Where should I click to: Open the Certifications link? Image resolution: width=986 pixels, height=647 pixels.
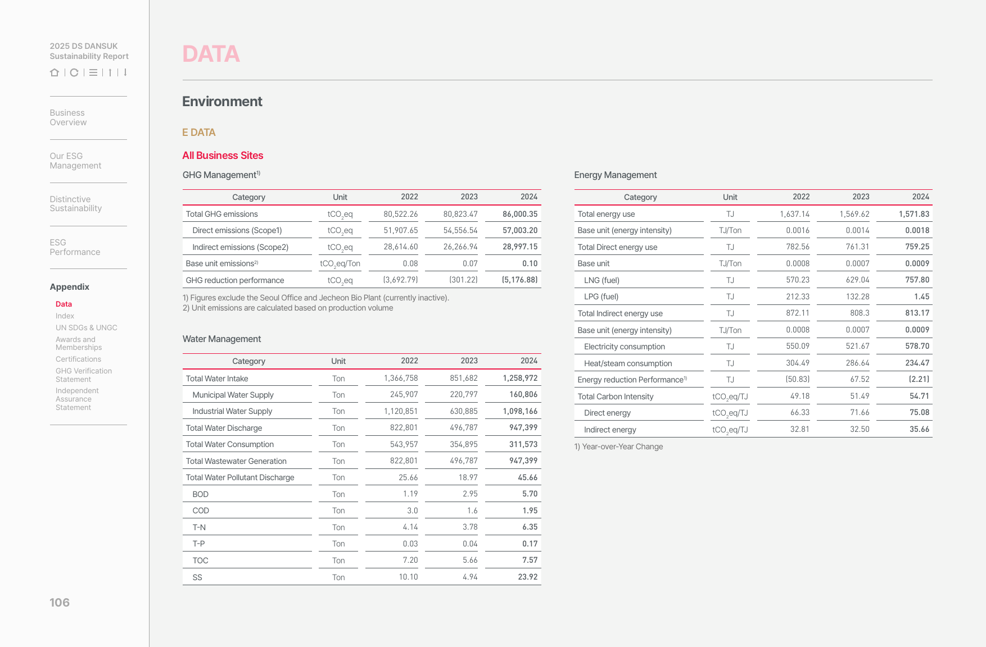pos(78,359)
